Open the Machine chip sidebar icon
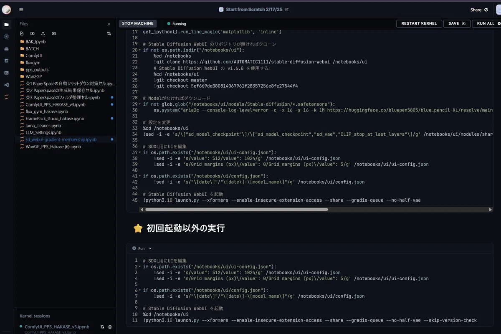Image resolution: width=501 pixels, height=334 pixels. coord(6,36)
